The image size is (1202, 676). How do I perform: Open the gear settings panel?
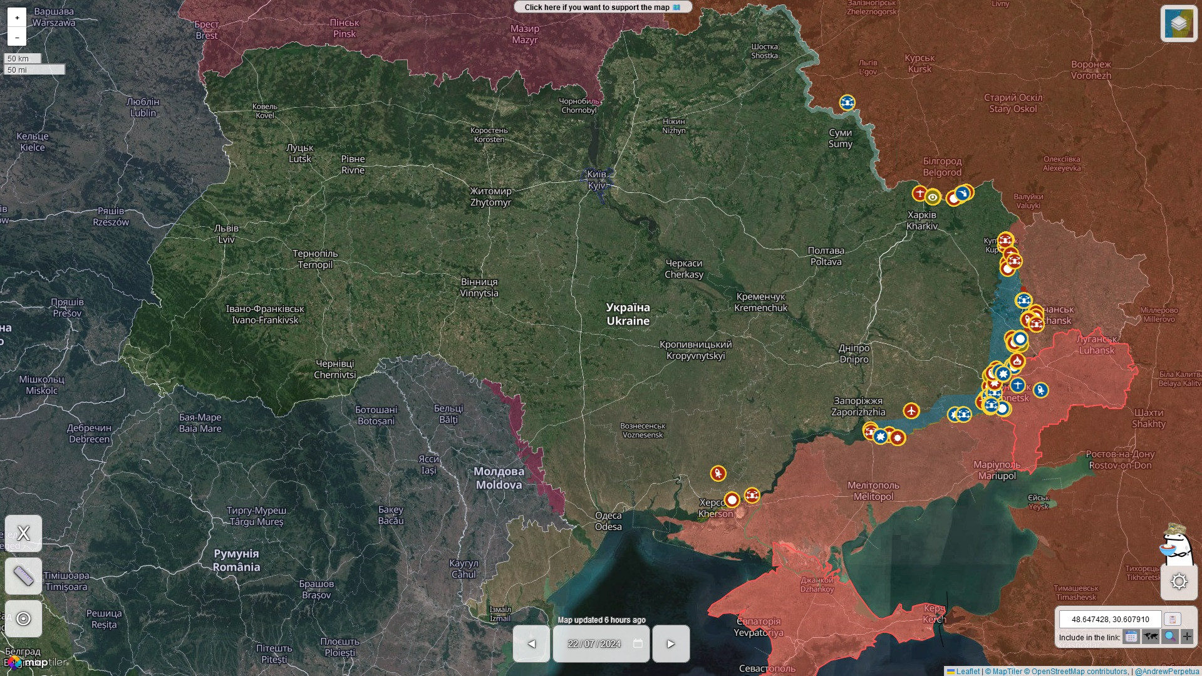(1179, 581)
